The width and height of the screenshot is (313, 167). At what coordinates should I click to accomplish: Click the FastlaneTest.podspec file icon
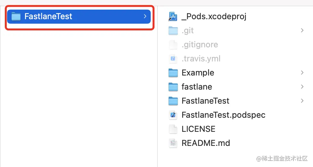[x=173, y=115]
